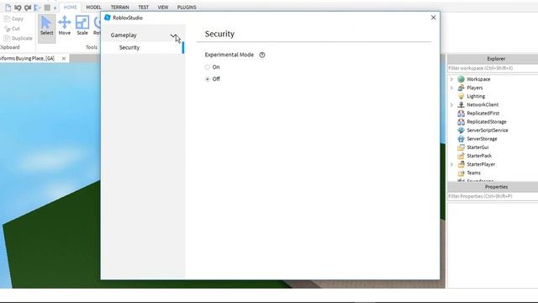The image size is (538, 303).
Task: Click the ReplicatedStorage icon
Action: [x=461, y=121]
